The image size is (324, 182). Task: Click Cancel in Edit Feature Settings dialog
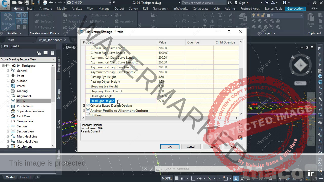pos(191,147)
